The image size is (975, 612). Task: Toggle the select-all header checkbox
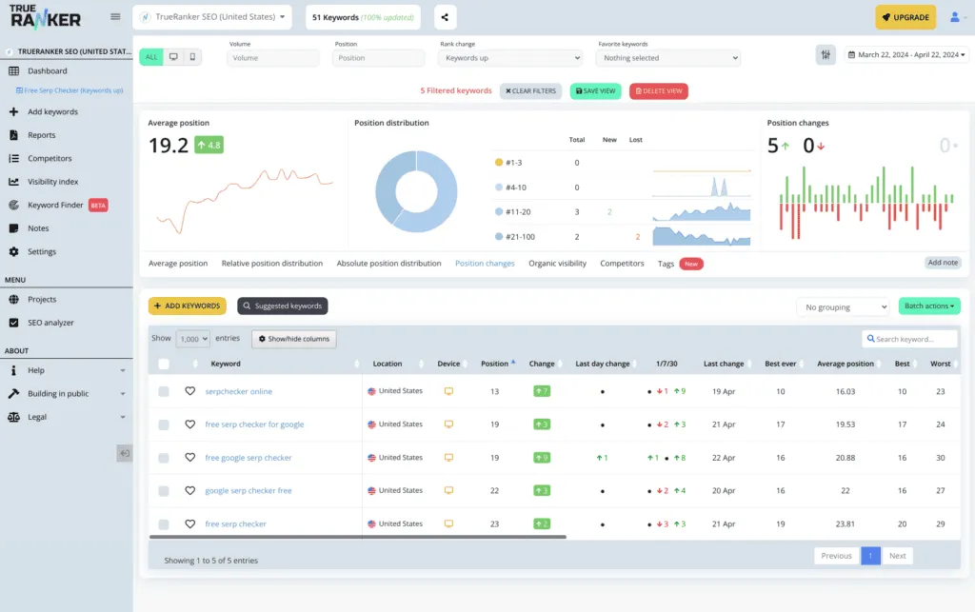pos(164,365)
